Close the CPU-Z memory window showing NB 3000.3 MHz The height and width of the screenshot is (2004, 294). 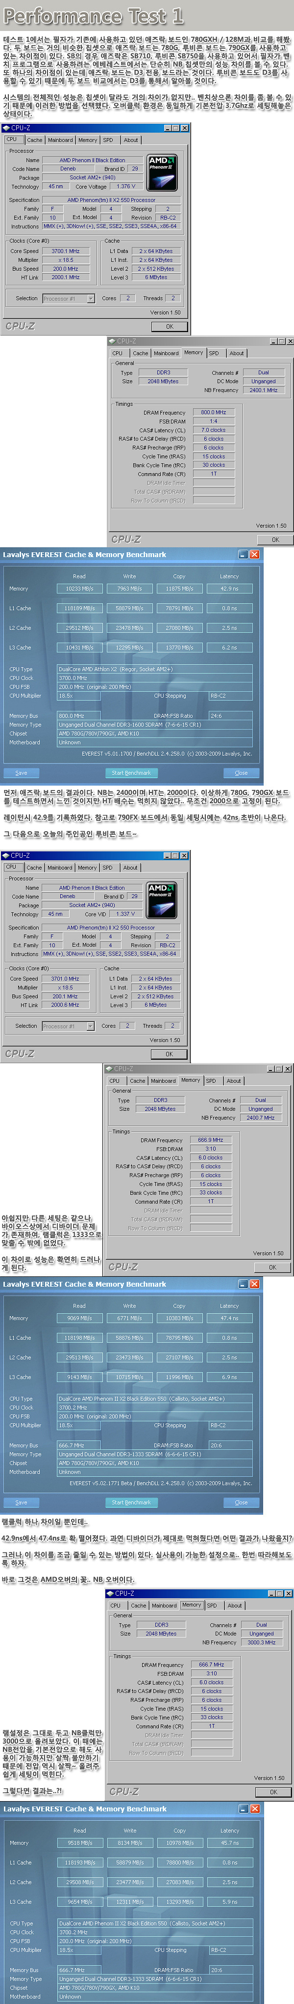point(289,1593)
